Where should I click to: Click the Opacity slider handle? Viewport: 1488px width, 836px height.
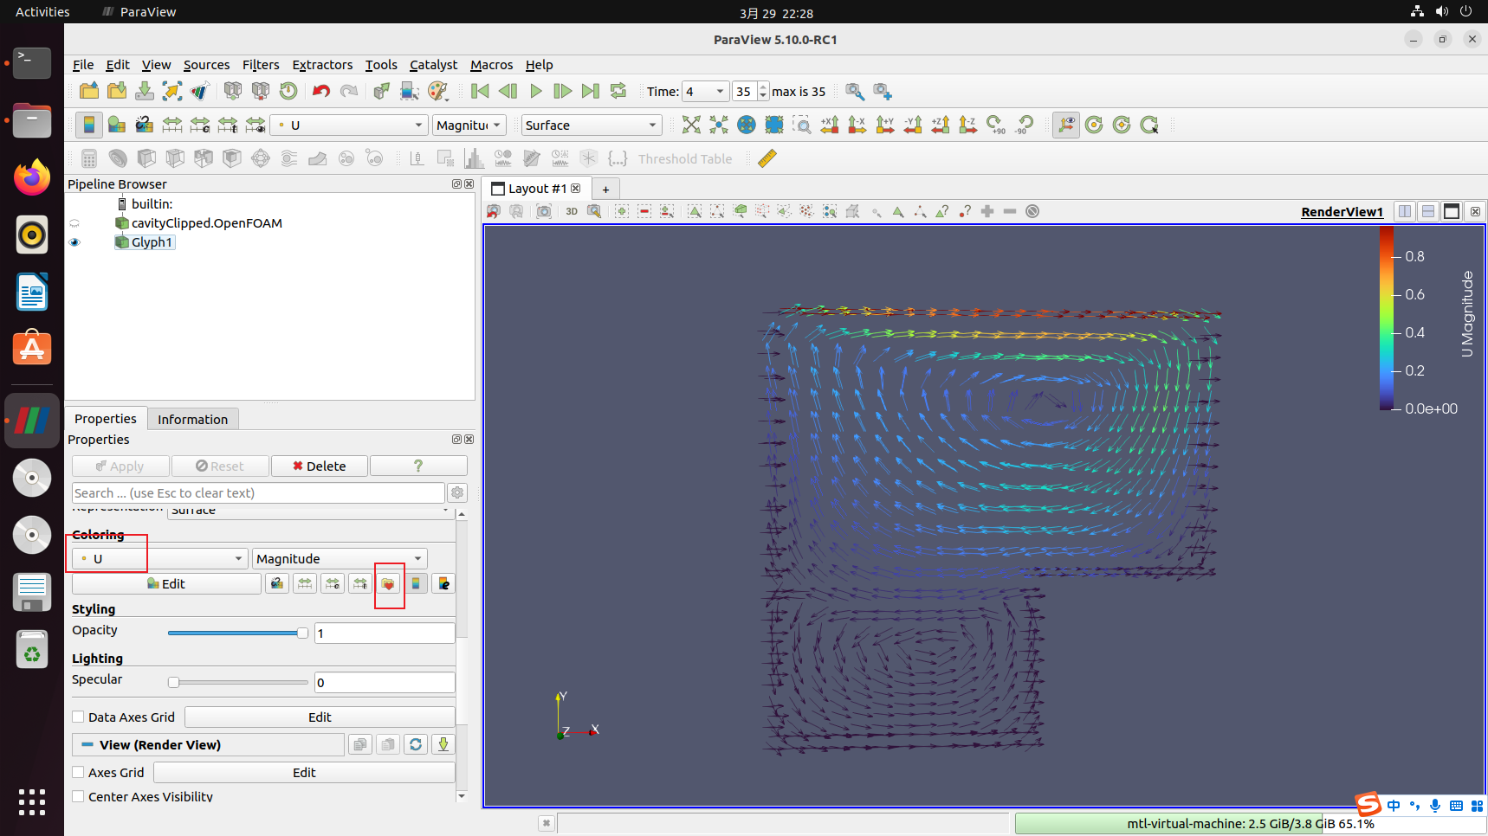click(302, 633)
